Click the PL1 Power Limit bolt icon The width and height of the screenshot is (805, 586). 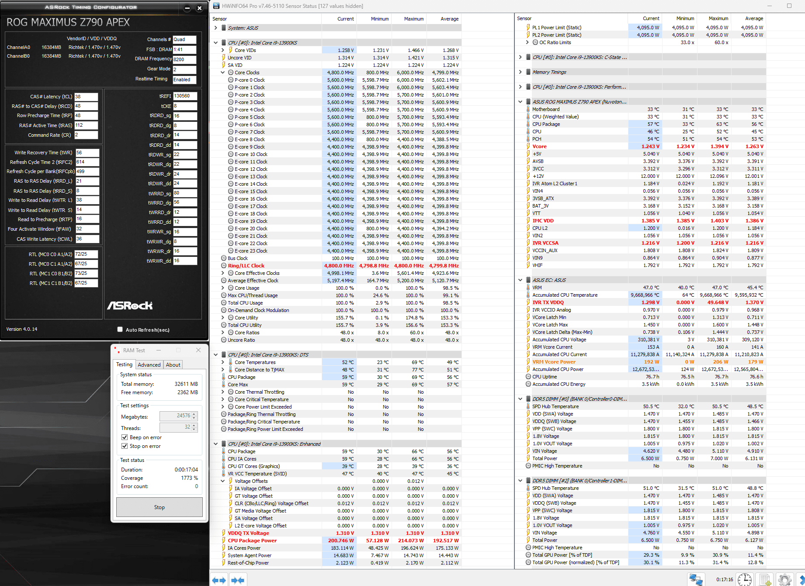(x=528, y=28)
